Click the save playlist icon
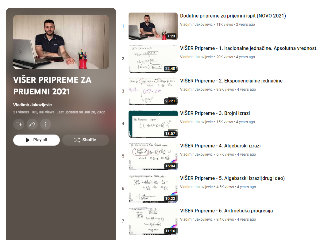 19,124
